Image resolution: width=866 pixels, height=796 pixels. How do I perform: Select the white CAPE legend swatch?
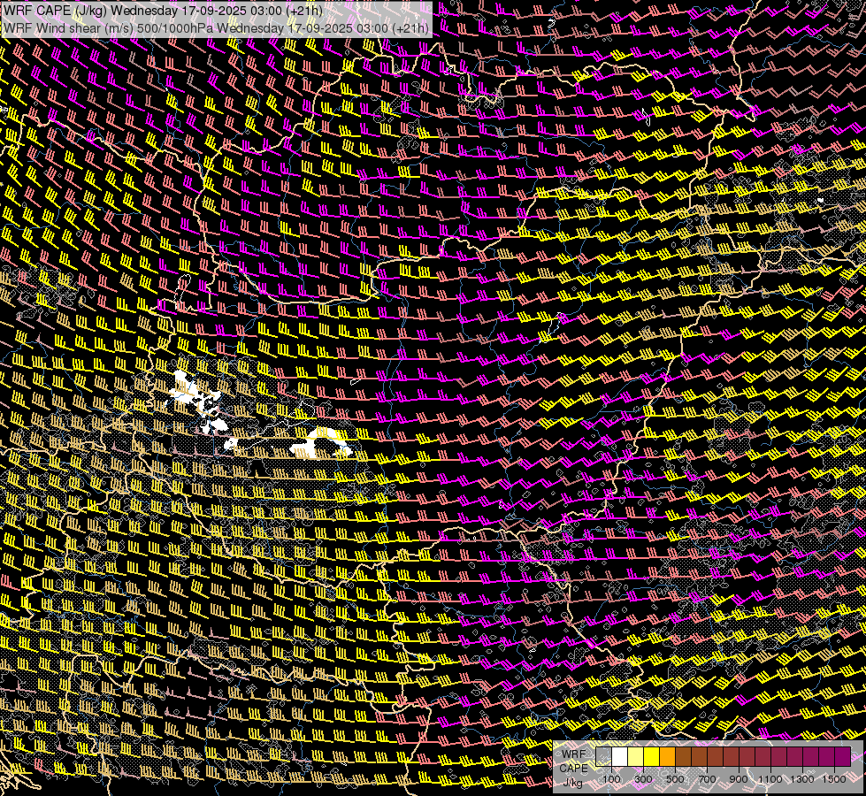click(x=620, y=757)
